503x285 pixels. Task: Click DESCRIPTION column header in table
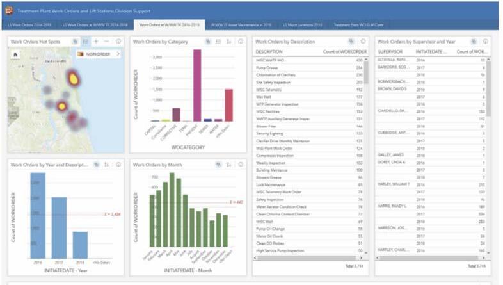click(x=269, y=52)
